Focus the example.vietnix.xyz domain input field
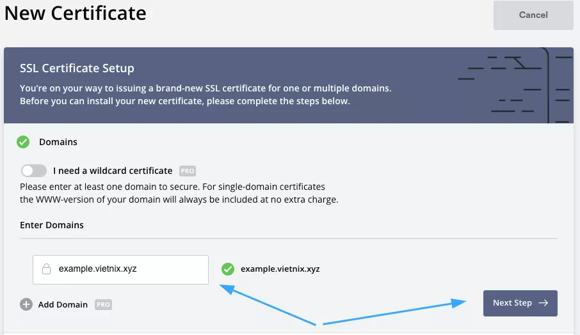 pos(128,269)
